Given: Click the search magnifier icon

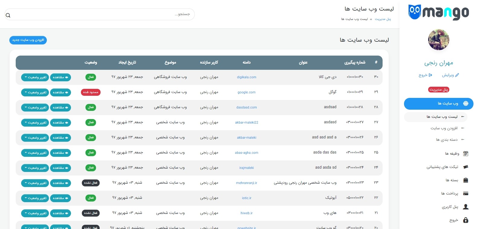Looking at the screenshot, I should 8,15.
